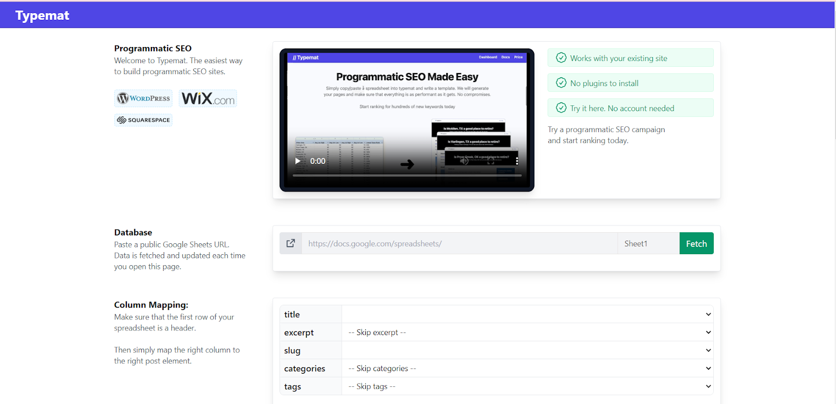Click checkmark icon beside 'Works with your existing site'

coord(561,58)
